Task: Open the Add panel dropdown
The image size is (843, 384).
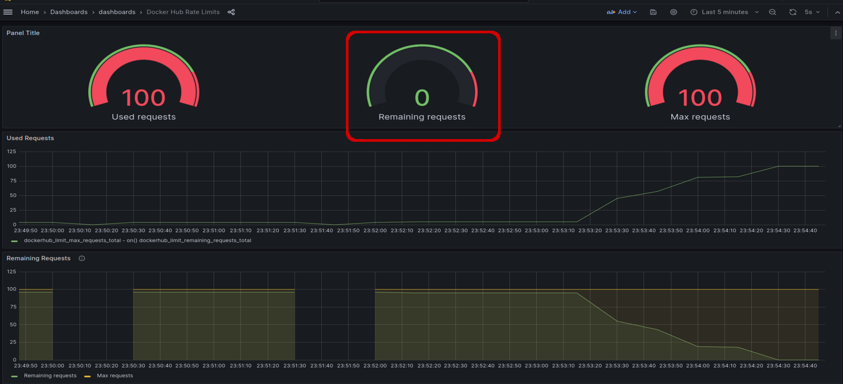Action: (x=622, y=12)
